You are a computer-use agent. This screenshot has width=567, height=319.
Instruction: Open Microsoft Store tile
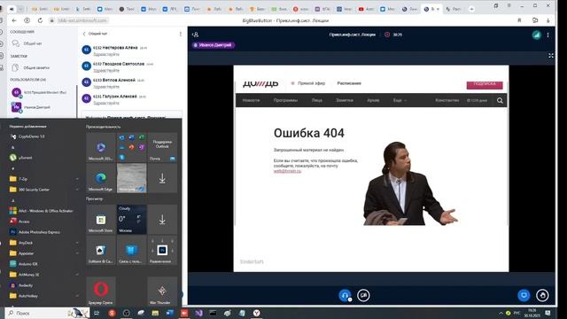coord(100,220)
